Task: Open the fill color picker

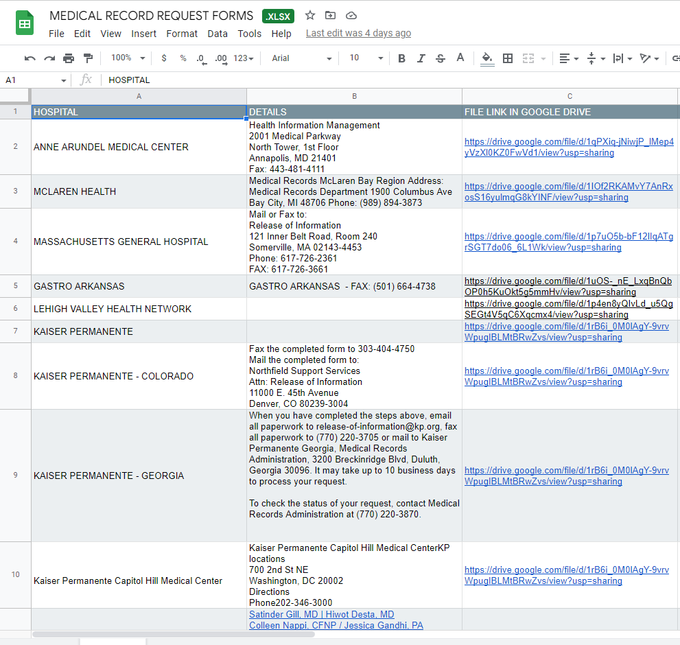Action: (487, 58)
